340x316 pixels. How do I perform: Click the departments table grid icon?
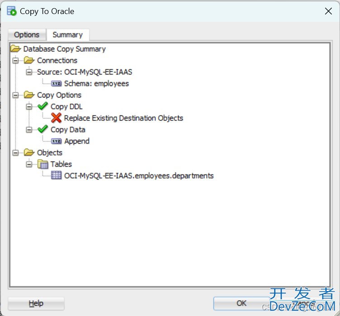(57, 175)
